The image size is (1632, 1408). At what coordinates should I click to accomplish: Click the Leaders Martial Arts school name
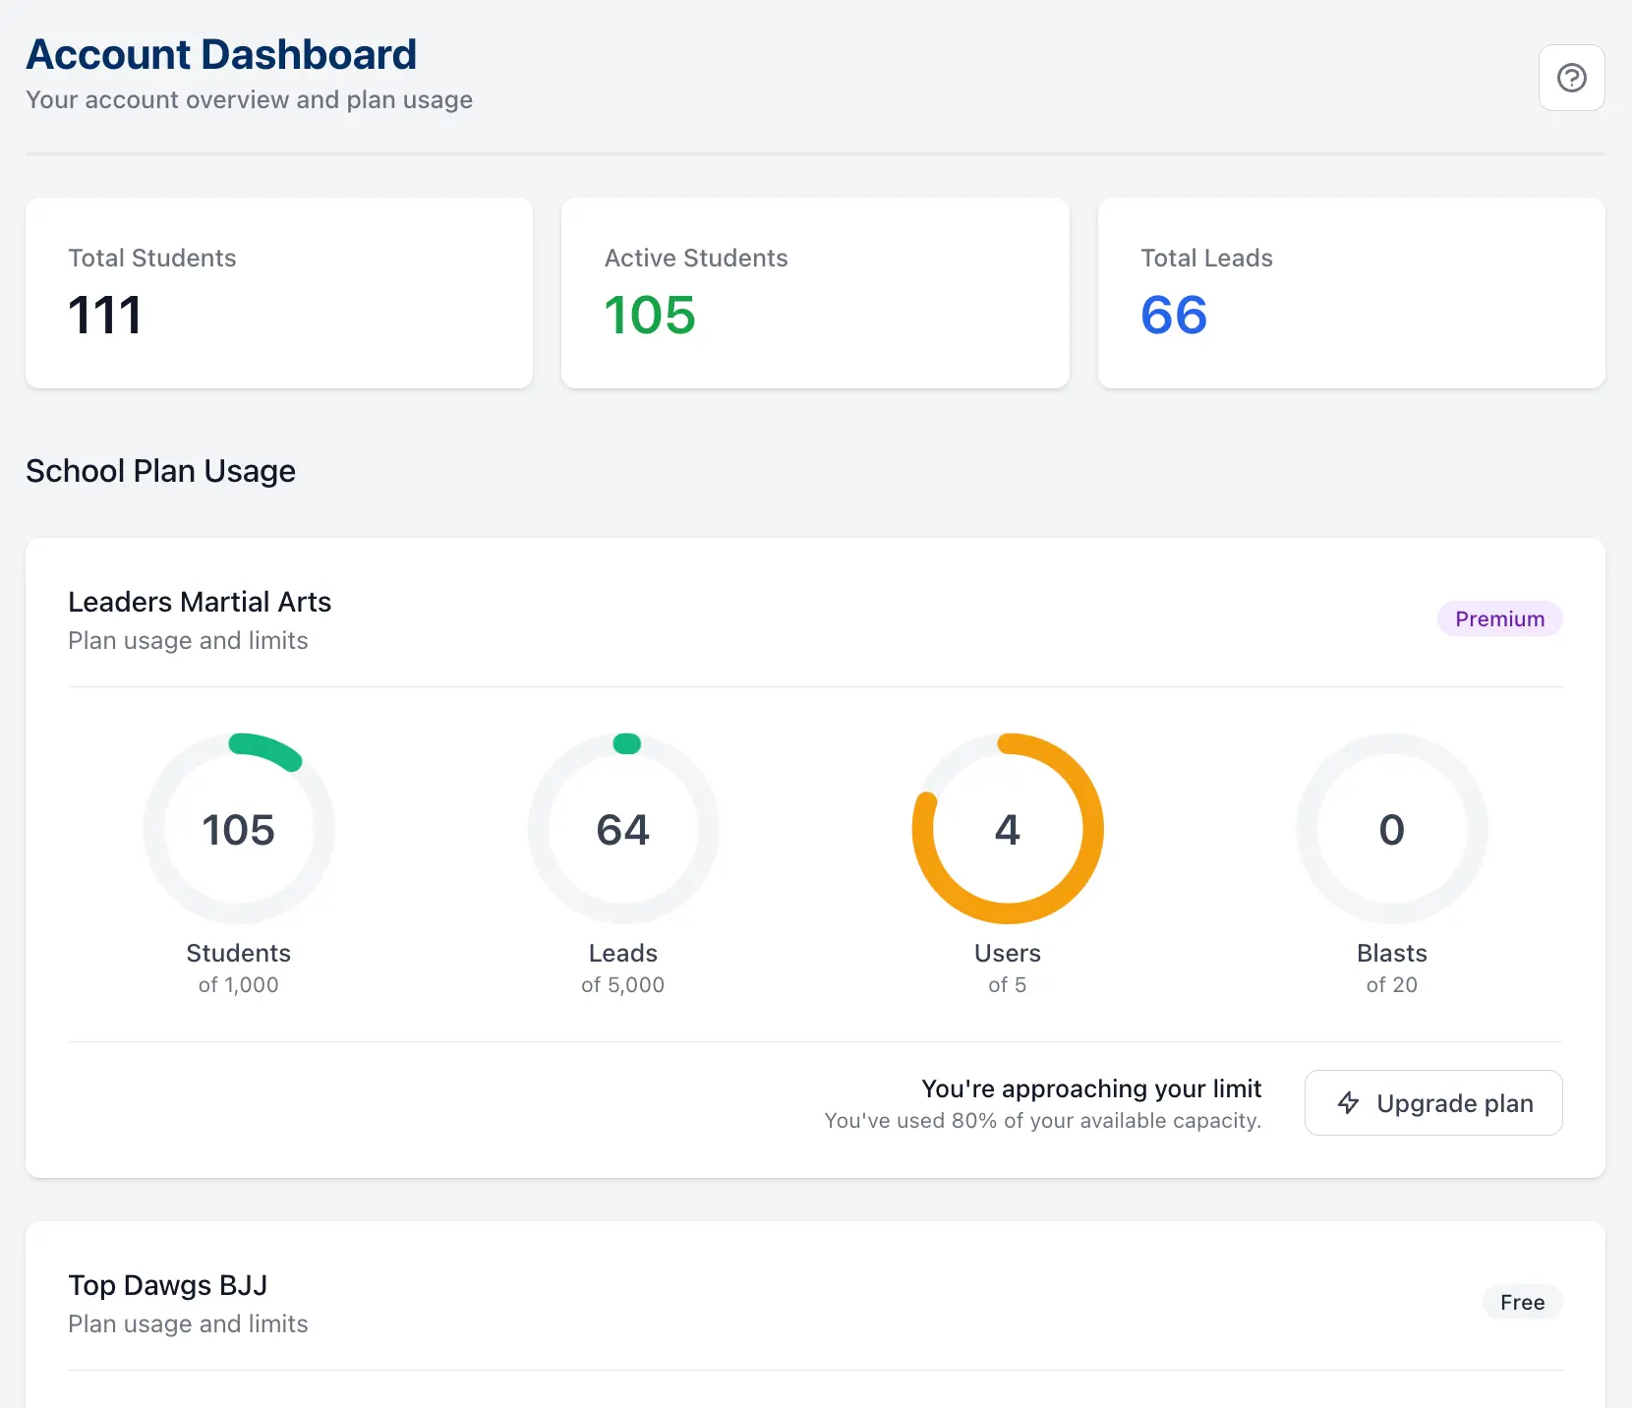(200, 602)
